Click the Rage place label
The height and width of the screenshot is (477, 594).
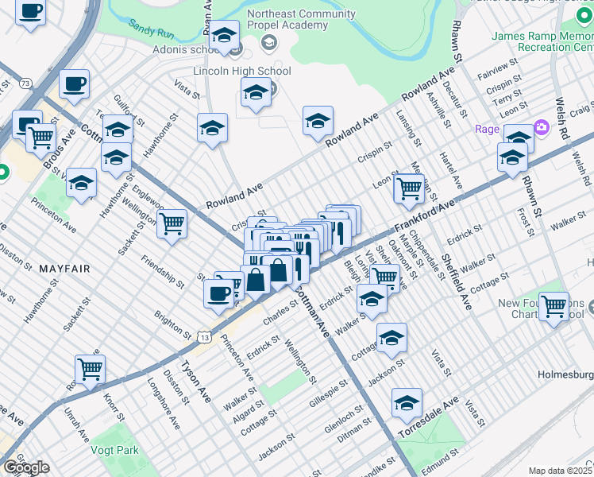(x=487, y=130)
